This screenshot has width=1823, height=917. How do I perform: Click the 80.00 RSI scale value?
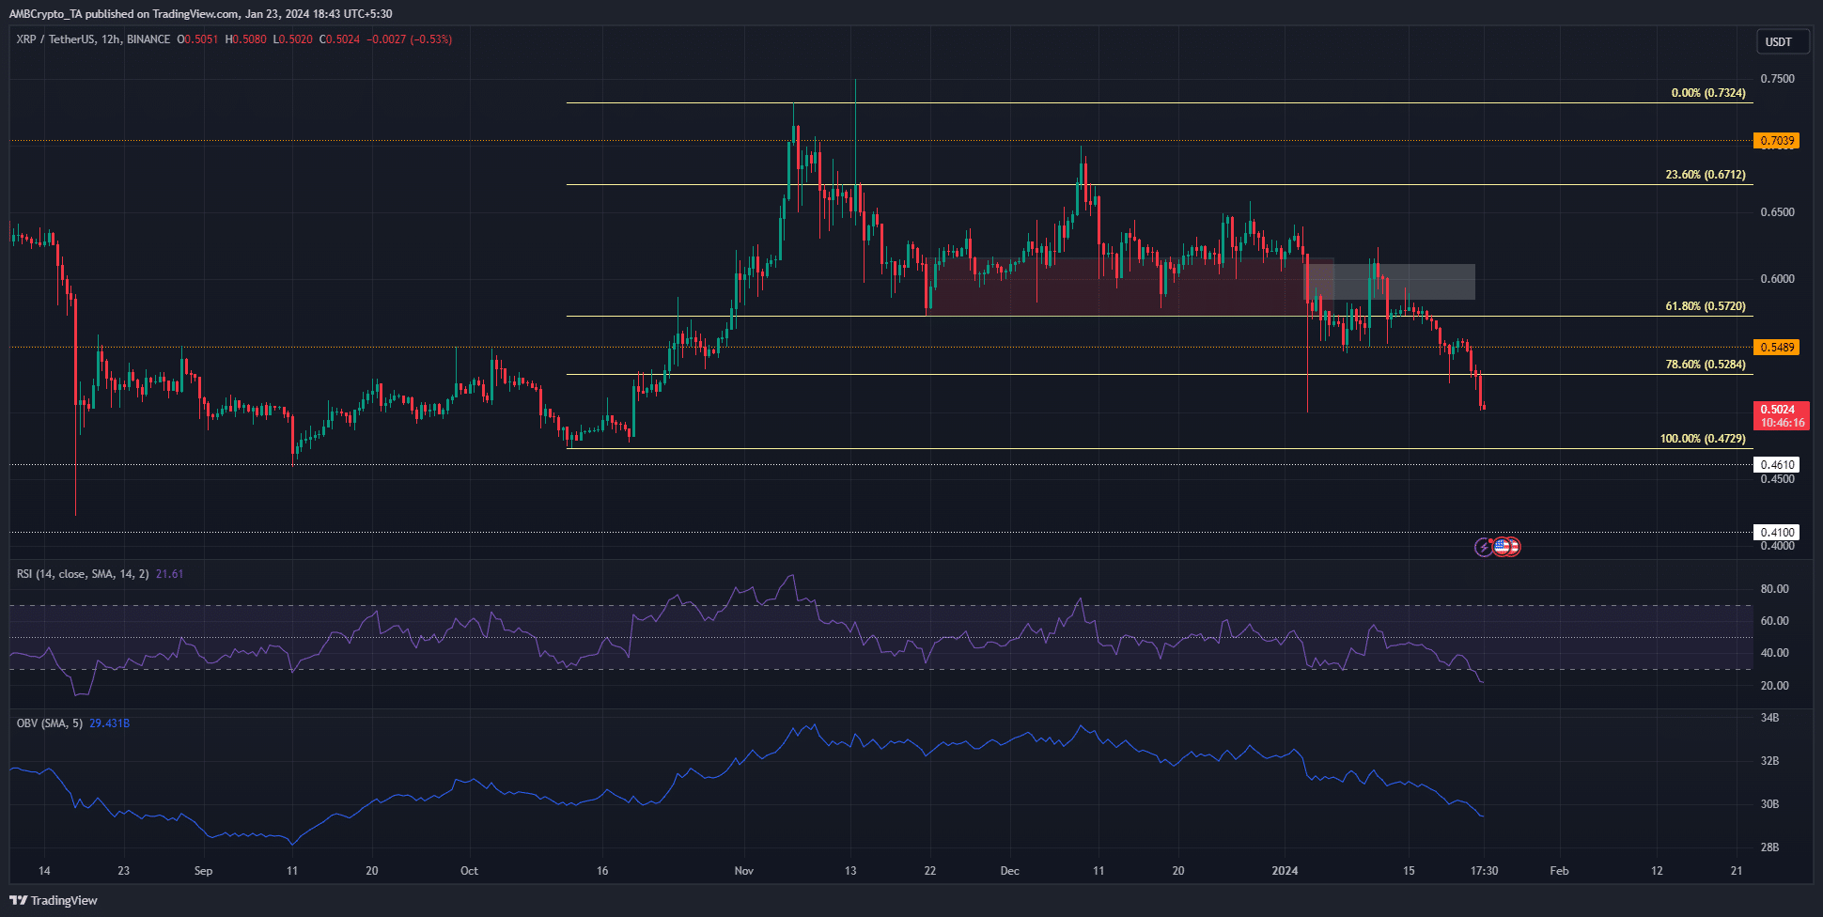point(1774,589)
